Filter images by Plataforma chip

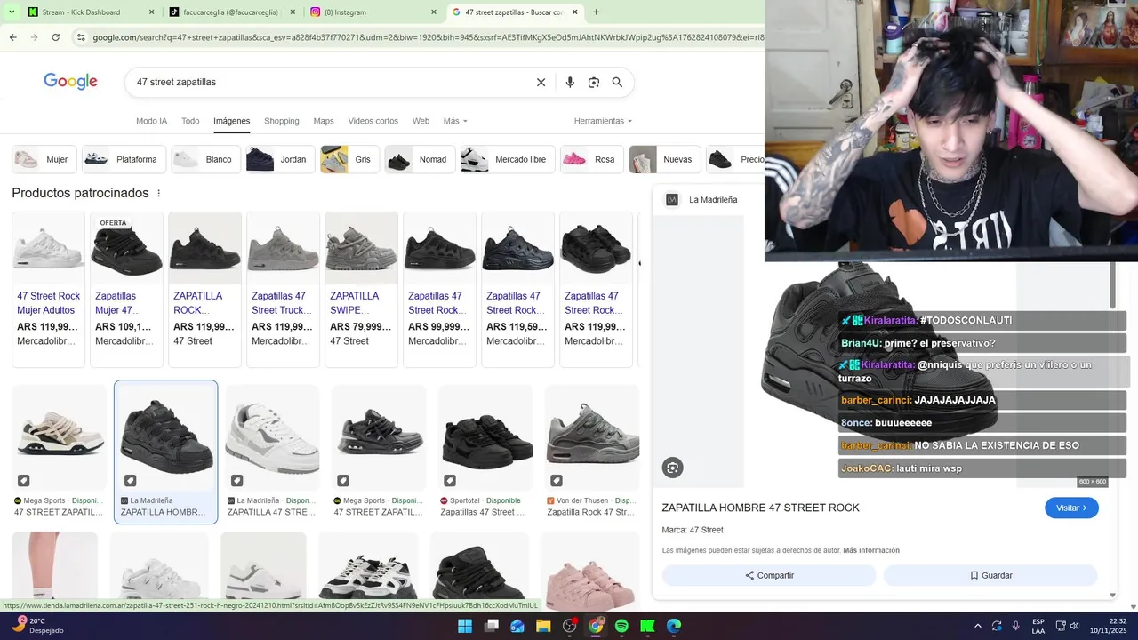(123, 160)
